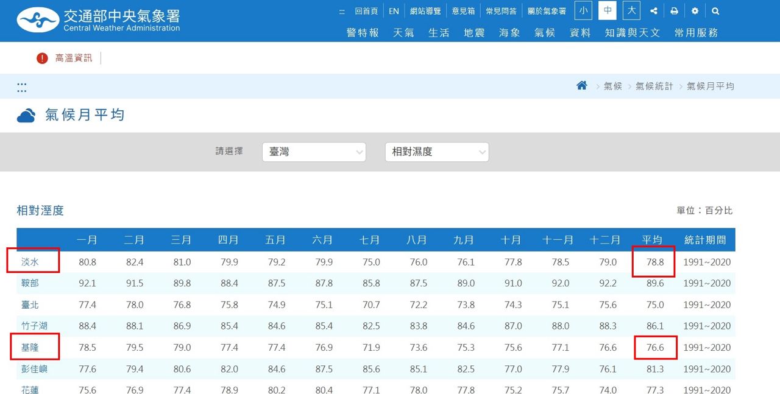
Task: Click 氣候 in the breadcrumb
Action: 613,86
